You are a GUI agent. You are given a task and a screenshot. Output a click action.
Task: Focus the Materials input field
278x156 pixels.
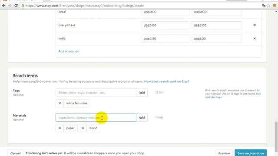pos(96,117)
